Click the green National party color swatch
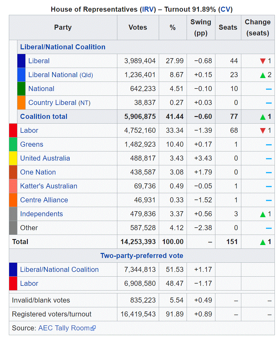Viewport: 278px width, 338px height. point(21,89)
